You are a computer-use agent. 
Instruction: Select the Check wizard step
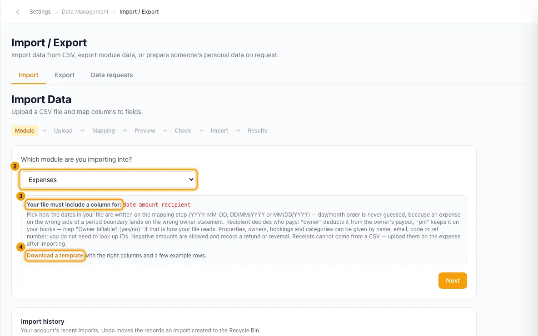coord(183,131)
